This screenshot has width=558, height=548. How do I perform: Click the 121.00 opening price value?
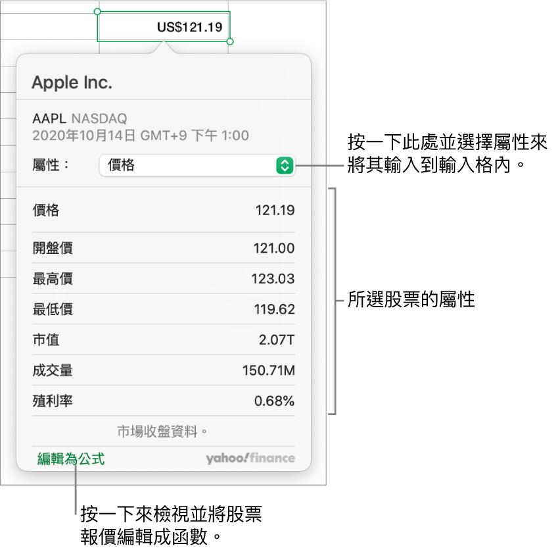(x=273, y=248)
